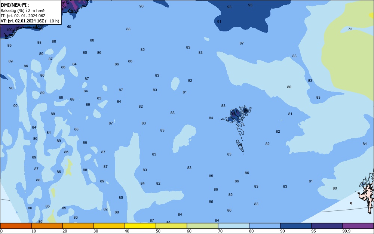Click the "DMI/NEA-FI" title text
This screenshot has width=374, height=234.
click(13, 5)
